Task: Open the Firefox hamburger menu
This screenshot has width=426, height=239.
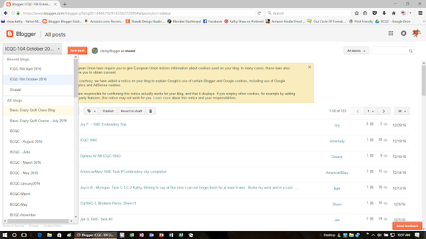Action: (x=420, y=13)
